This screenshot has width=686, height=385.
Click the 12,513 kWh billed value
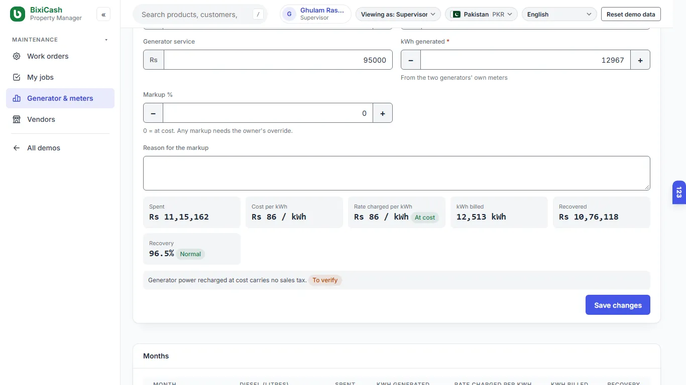(x=481, y=217)
